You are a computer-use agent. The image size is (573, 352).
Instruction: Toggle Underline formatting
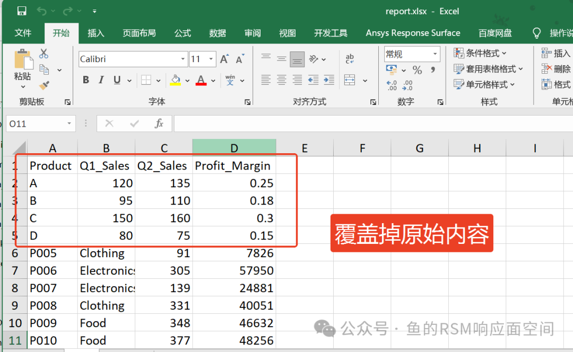point(117,80)
